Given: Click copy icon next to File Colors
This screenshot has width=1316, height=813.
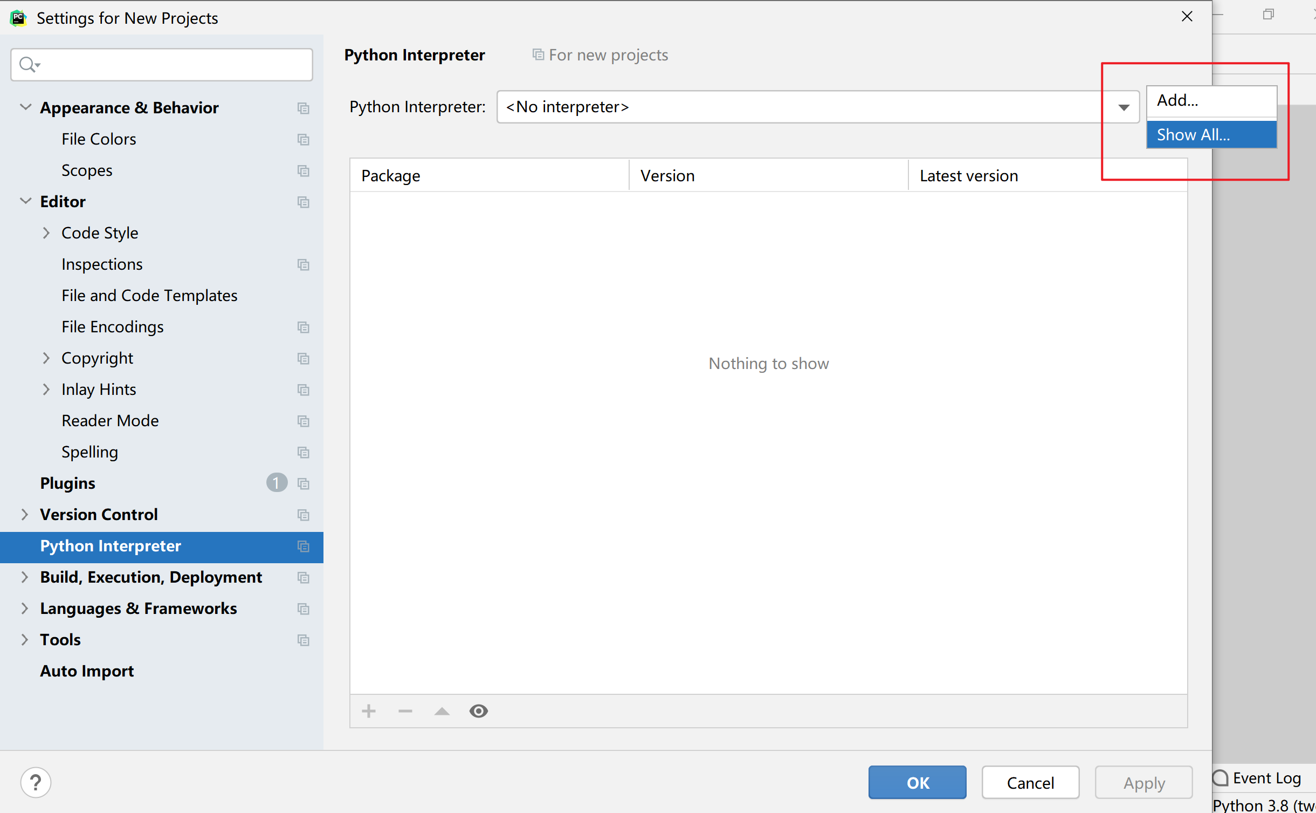Looking at the screenshot, I should click(304, 139).
